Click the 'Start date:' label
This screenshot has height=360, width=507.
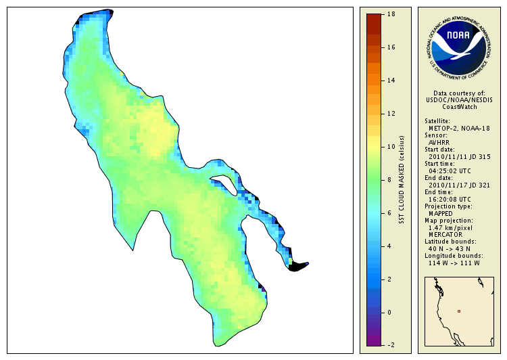click(440, 150)
